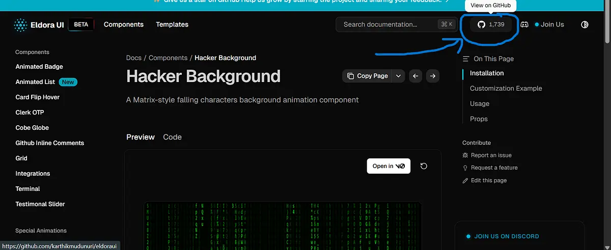Switch to the Code tab
This screenshot has width=611, height=250.
172,137
